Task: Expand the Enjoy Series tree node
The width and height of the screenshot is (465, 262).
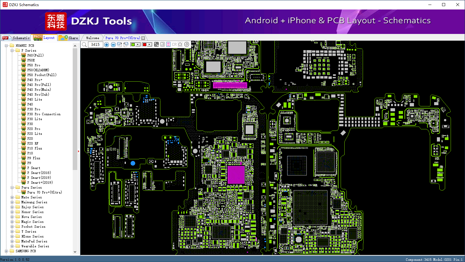Action: pyautogui.click(x=12, y=207)
